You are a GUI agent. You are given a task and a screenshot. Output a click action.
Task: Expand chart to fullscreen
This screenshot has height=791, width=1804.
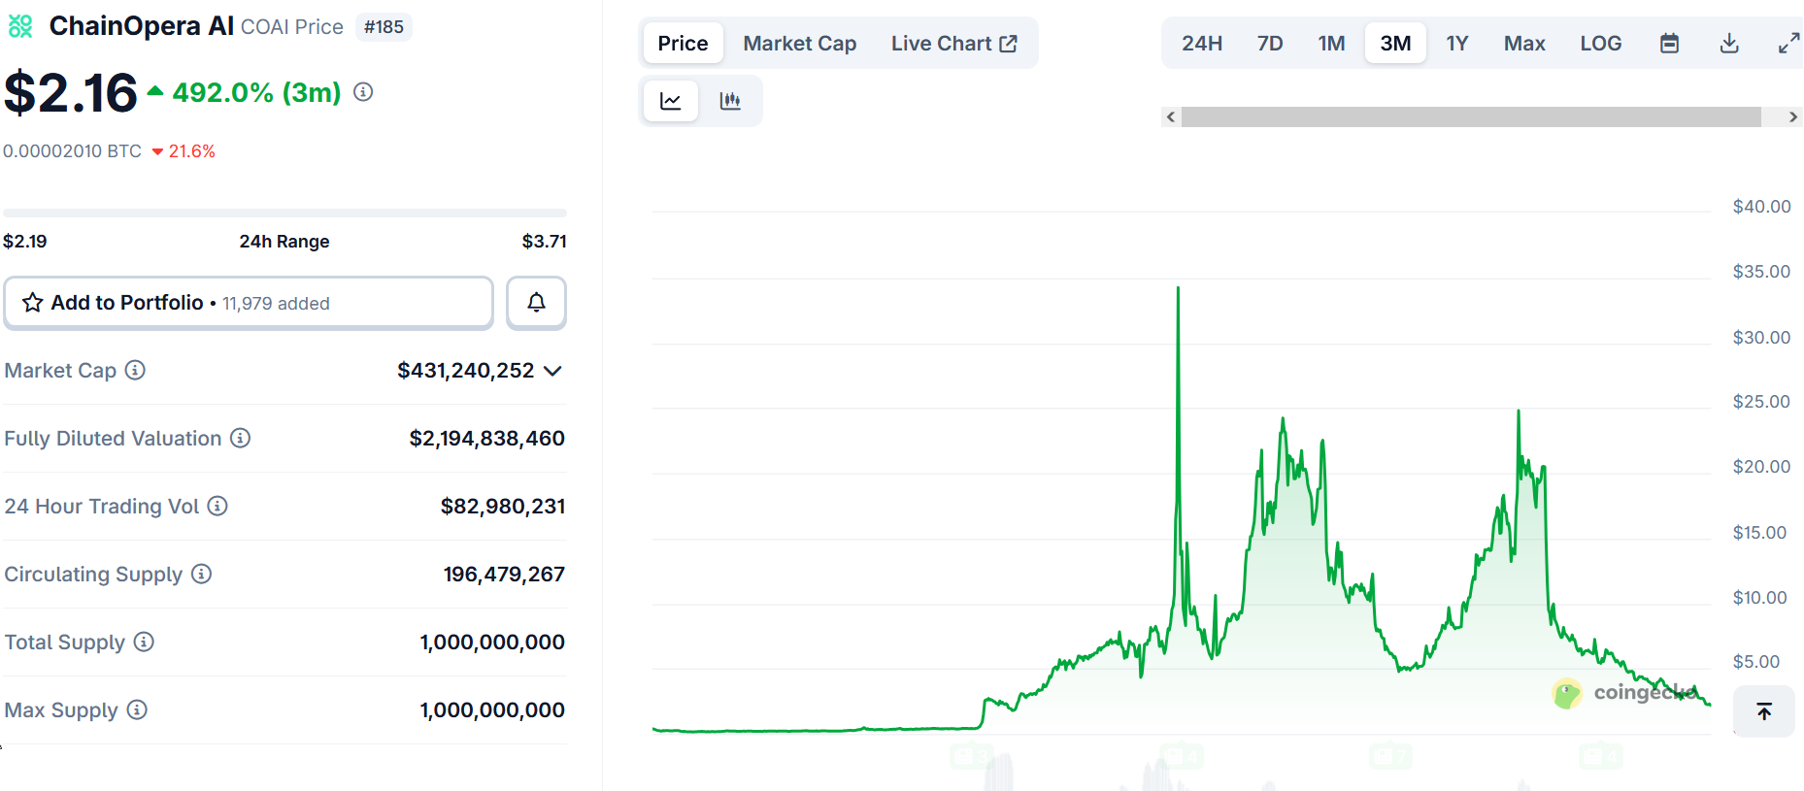pos(1788,44)
